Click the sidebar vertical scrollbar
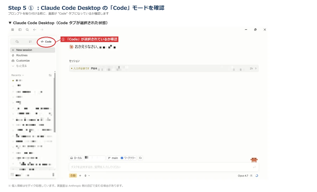 tap(55, 102)
